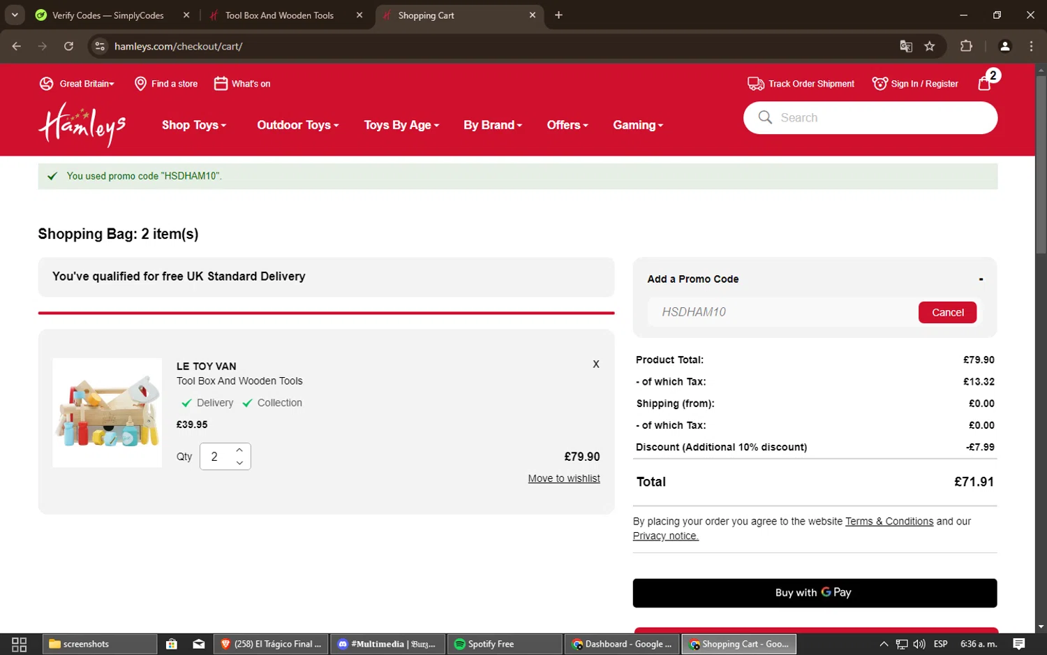The width and height of the screenshot is (1047, 655).
Task: Open notification center in taskbar
Action: [x=1019, y=644]
